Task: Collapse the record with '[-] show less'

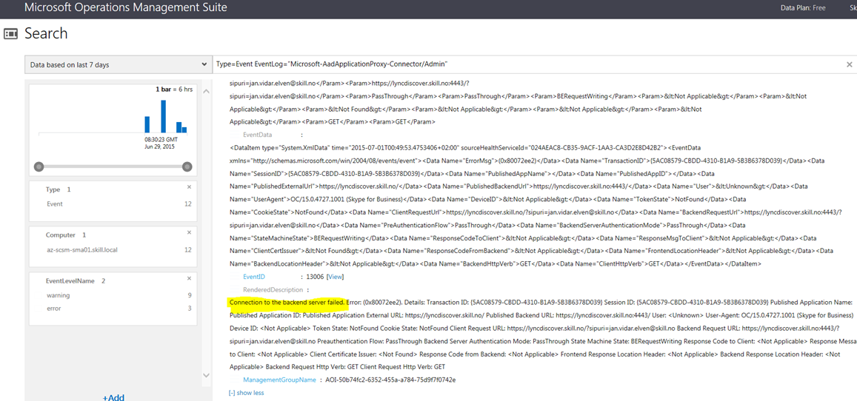Action: pyautogui.click(x=247, y=392)
